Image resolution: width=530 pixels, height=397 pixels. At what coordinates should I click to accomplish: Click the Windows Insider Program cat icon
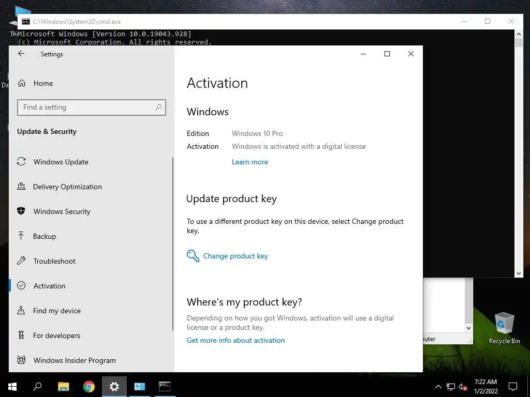tap(21, 360)
